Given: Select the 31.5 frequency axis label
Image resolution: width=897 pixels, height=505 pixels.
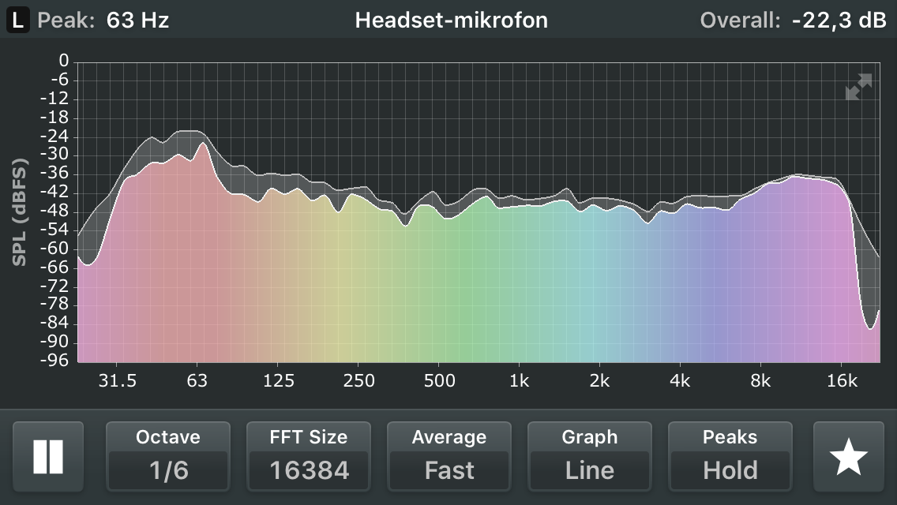Looking at the screenshot, I should 118,381.
